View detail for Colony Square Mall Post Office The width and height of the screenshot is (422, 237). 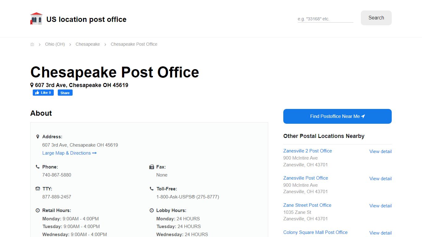click(x=381, y=233)
